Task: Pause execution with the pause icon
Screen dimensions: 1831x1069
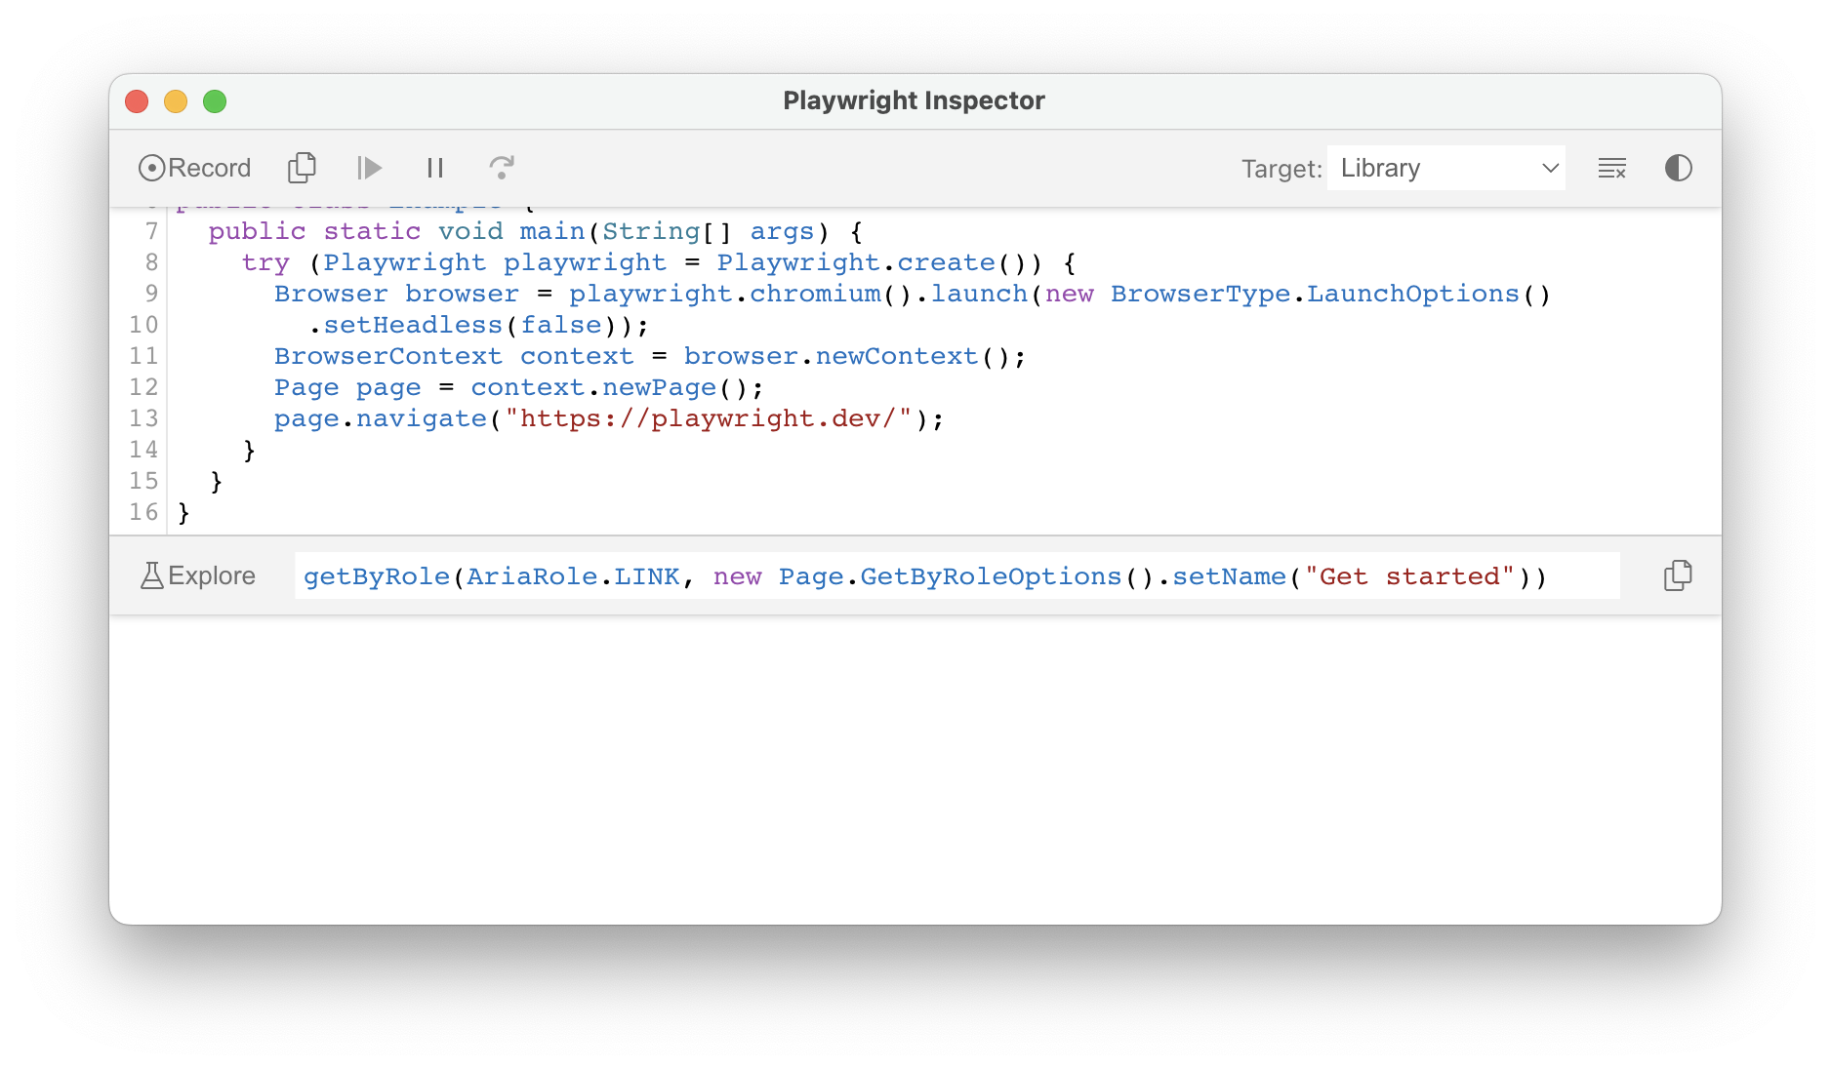Action: [x=435, y=168]
